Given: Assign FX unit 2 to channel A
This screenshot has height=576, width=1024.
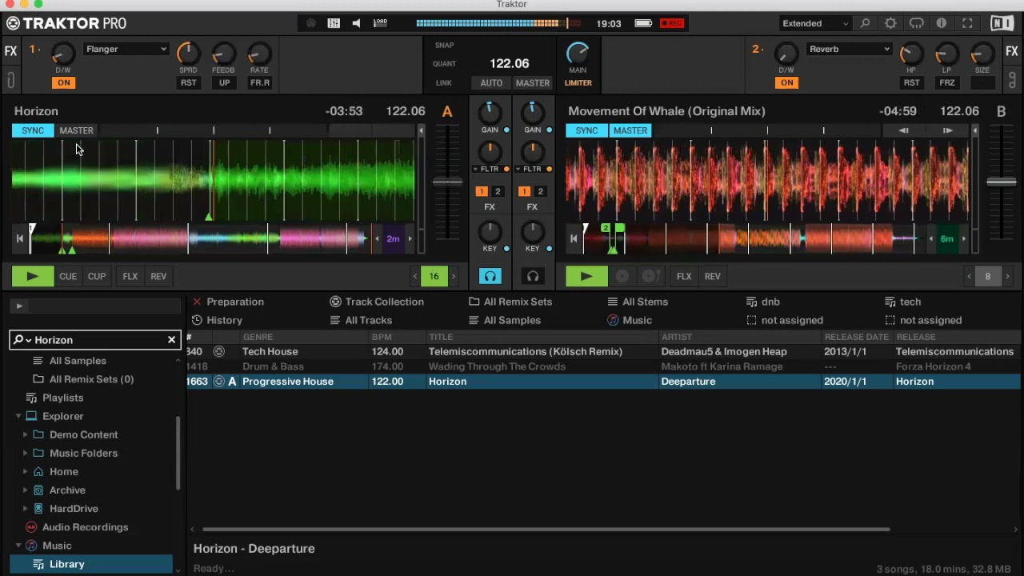Looking at the screenshot, I should pyautogui.click(x=498, y=191).
